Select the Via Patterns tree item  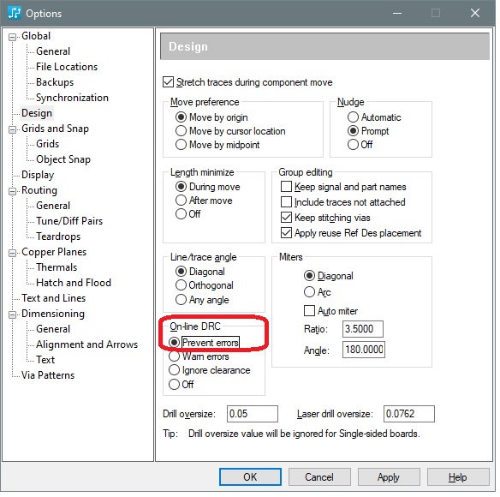coord(48,375)
